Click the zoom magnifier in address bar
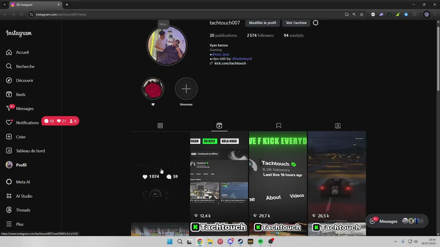The width and height of the screenshot is (440, 247). click(x=354, y=14)
